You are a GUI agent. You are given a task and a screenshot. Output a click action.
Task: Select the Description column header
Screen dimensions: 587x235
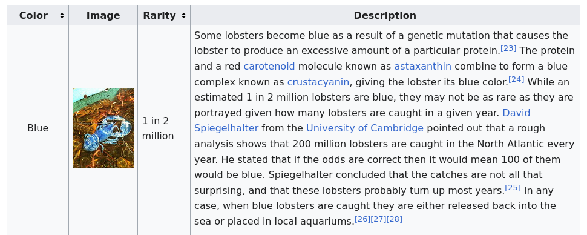[385, 15]
